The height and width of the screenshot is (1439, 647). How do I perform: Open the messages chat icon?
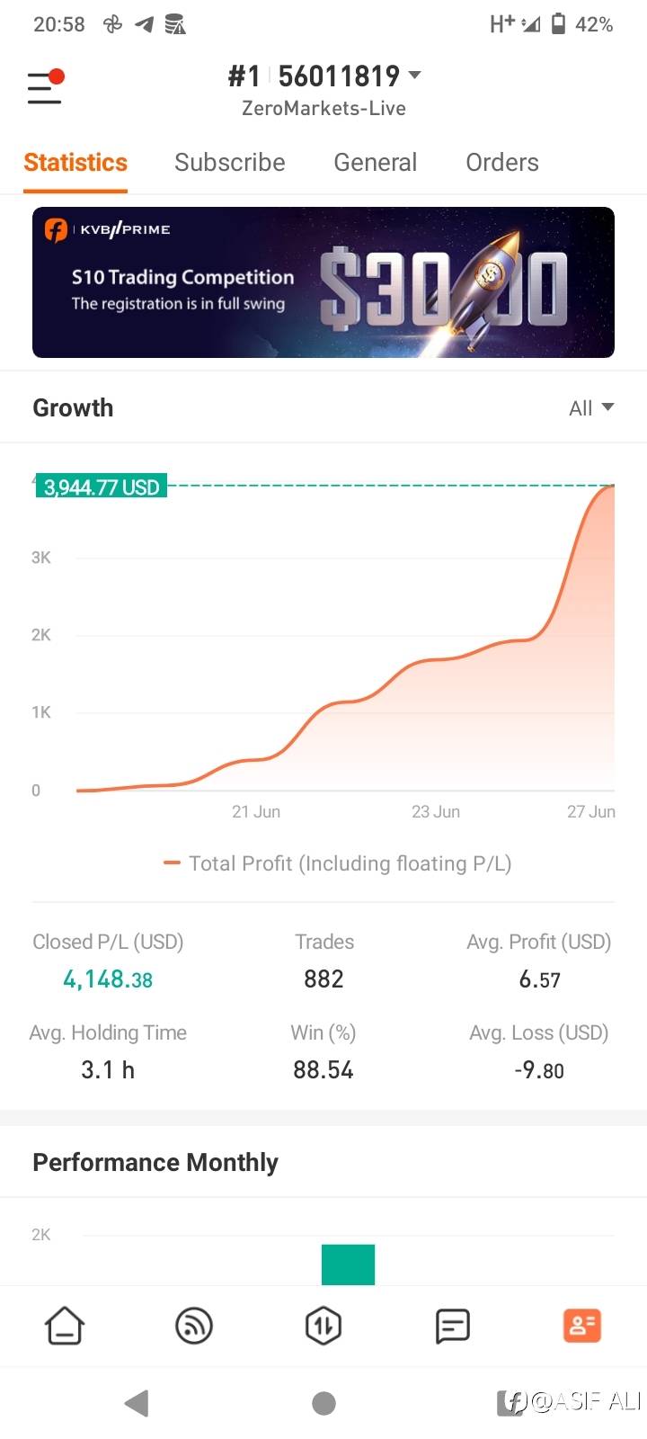pos(452,1326)
